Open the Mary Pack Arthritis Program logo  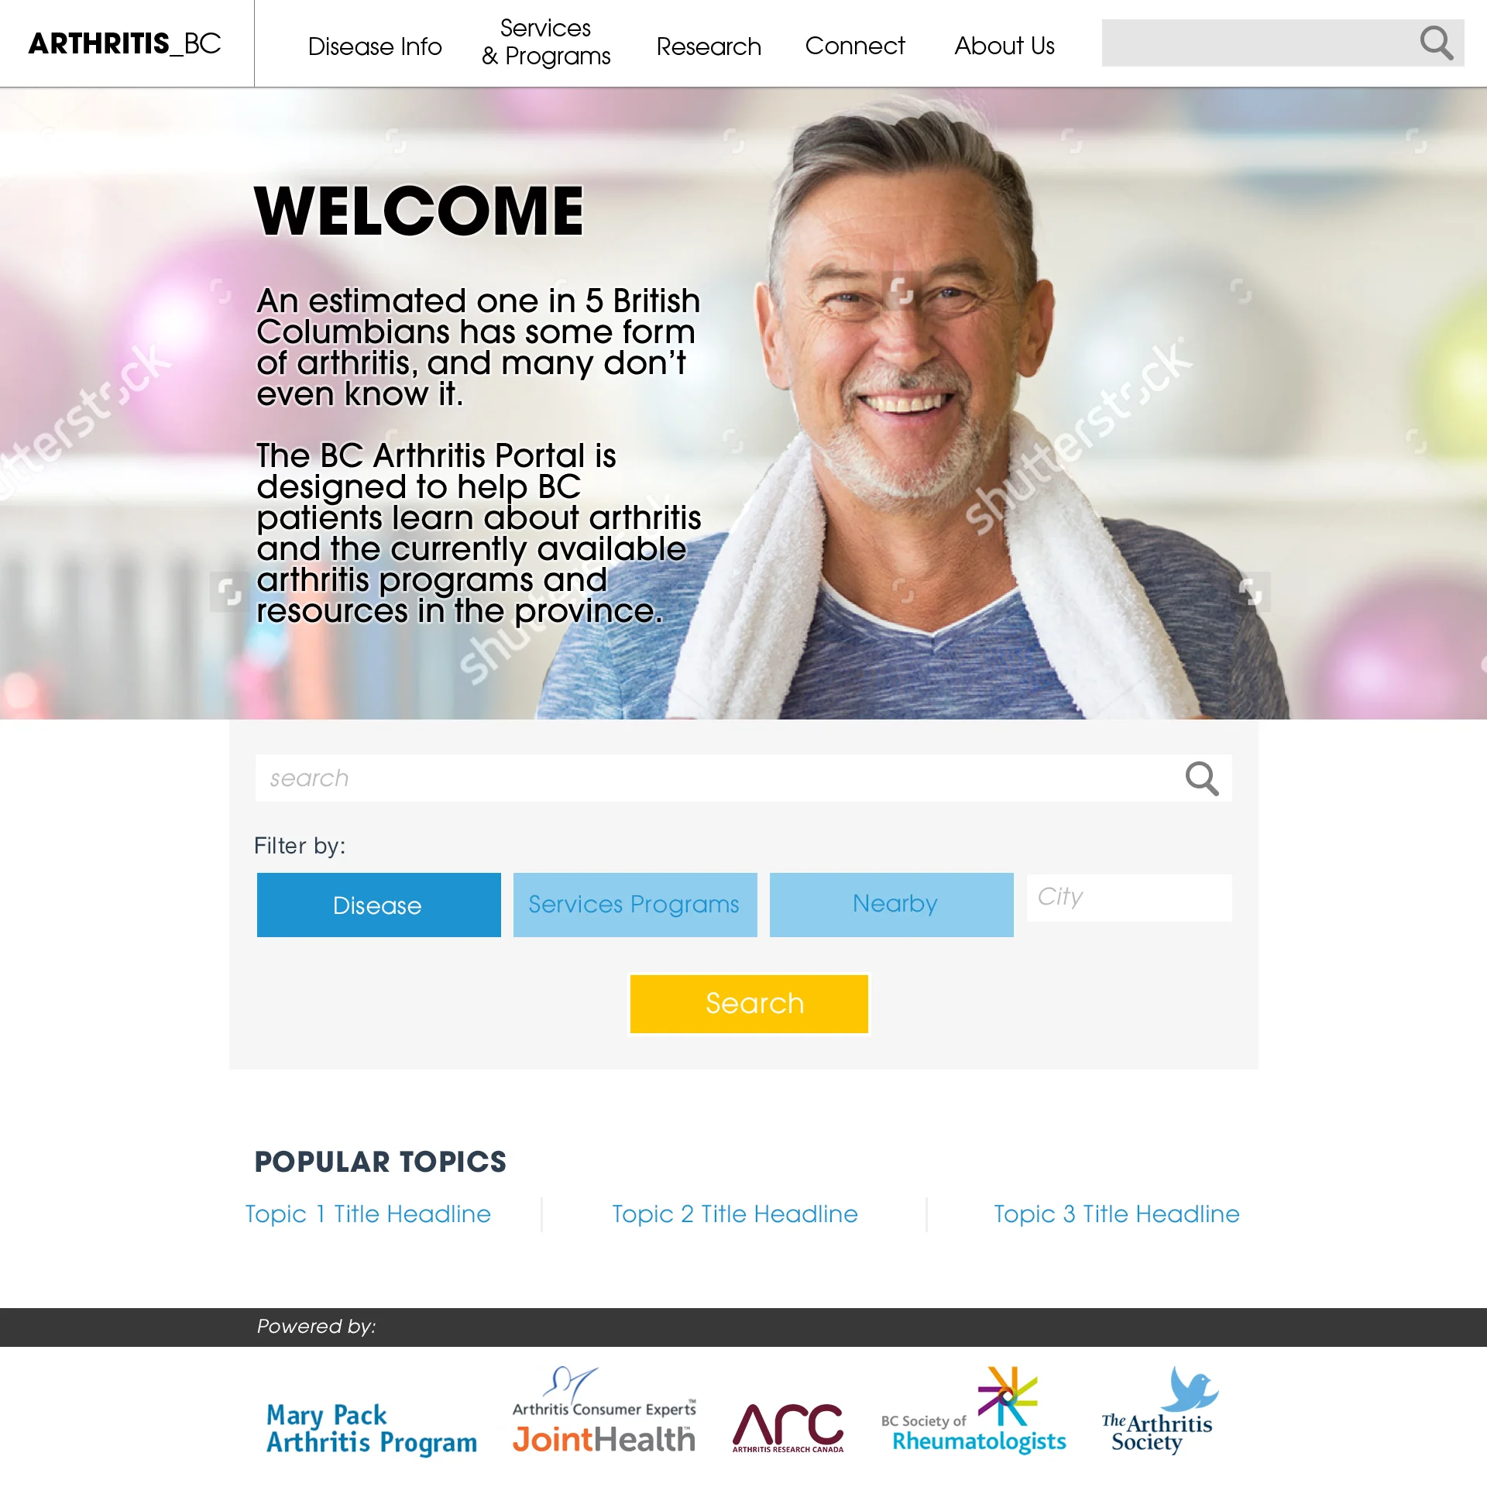(x=371, y=1430)
